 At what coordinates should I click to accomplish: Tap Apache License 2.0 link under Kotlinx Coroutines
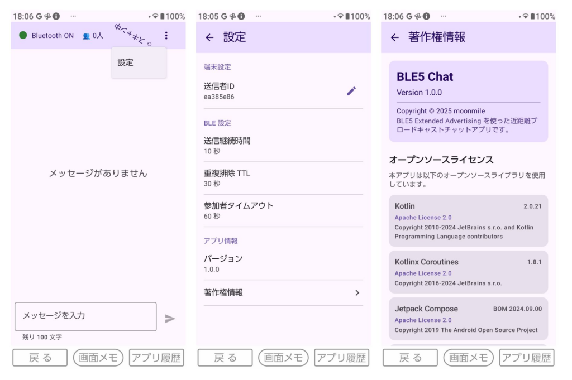423,273
